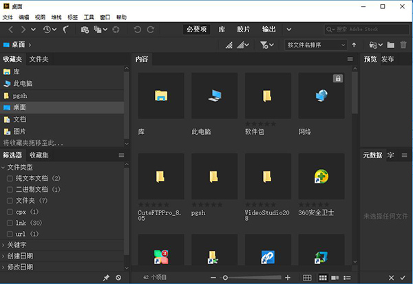Expand the 创建日期 filter section
Screen dimensions: 413x284
(20, 256)
